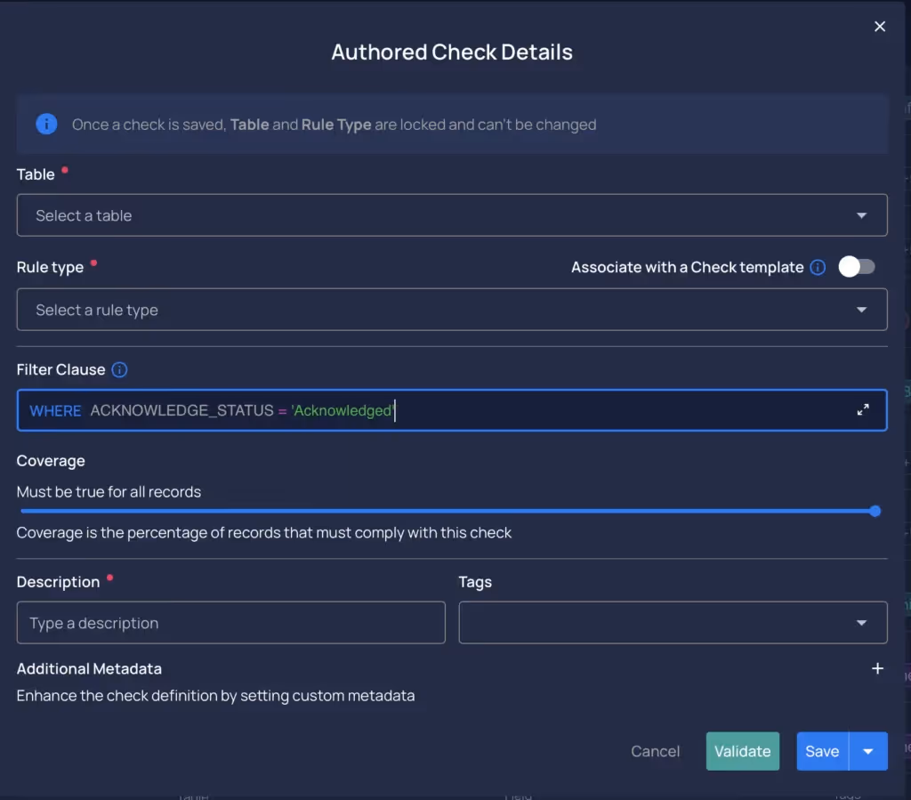Open the Tags dropdown

[673, 623]
